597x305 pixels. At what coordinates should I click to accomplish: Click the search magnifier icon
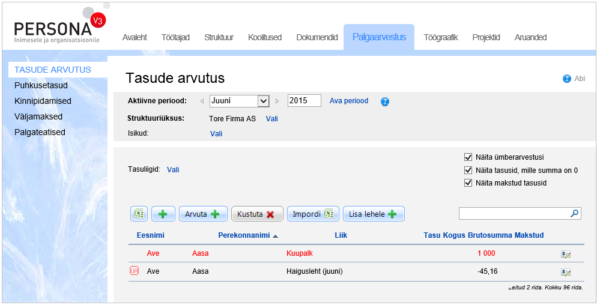[574, 213]
